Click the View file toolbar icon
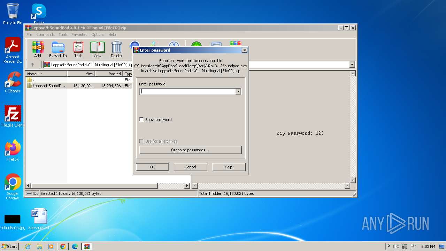The height and width of the screenshot is (251, 446). click(x=97, y=49)
